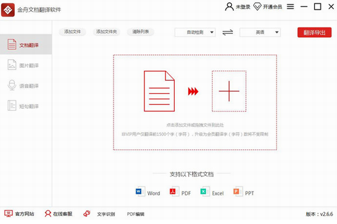Viewport: 337px width, 224px height.
Task: Select the 图片翻译 sidebar tab
Action: pos(26,65)
